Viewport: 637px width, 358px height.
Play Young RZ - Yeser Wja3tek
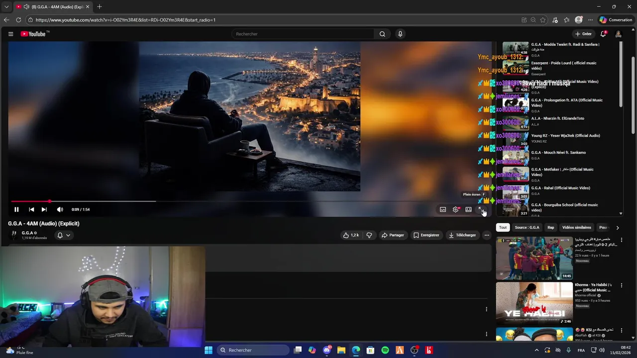pyautogui.click(x=560, y=139)
